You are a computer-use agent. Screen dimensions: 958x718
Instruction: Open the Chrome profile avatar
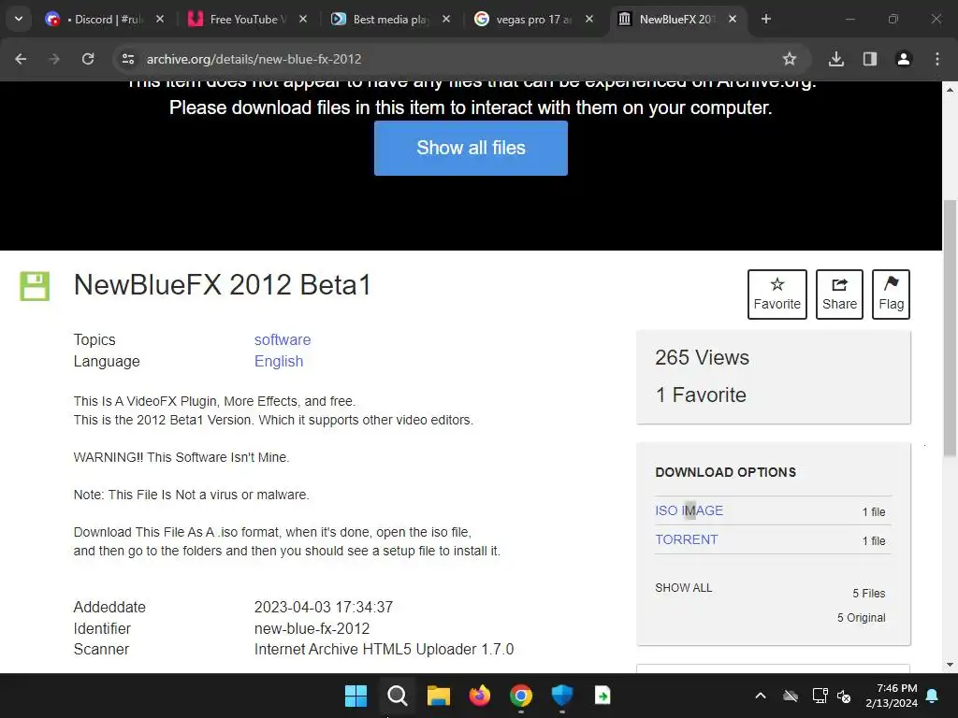[904, 59]
